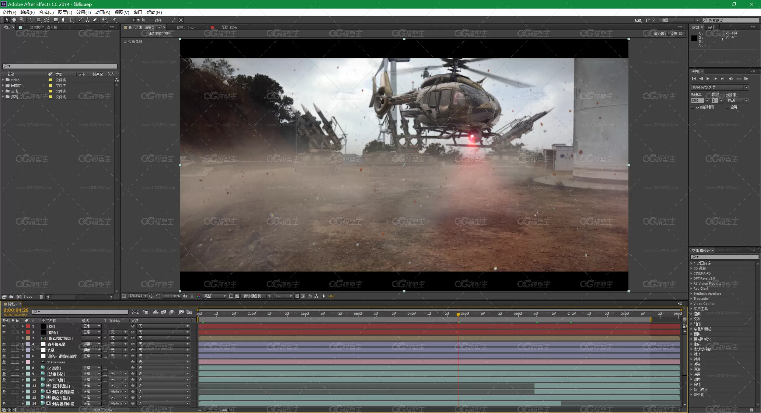The image size is (761, 413).
Task: Expand the Trapcode effects category
Action: (691, 299)
